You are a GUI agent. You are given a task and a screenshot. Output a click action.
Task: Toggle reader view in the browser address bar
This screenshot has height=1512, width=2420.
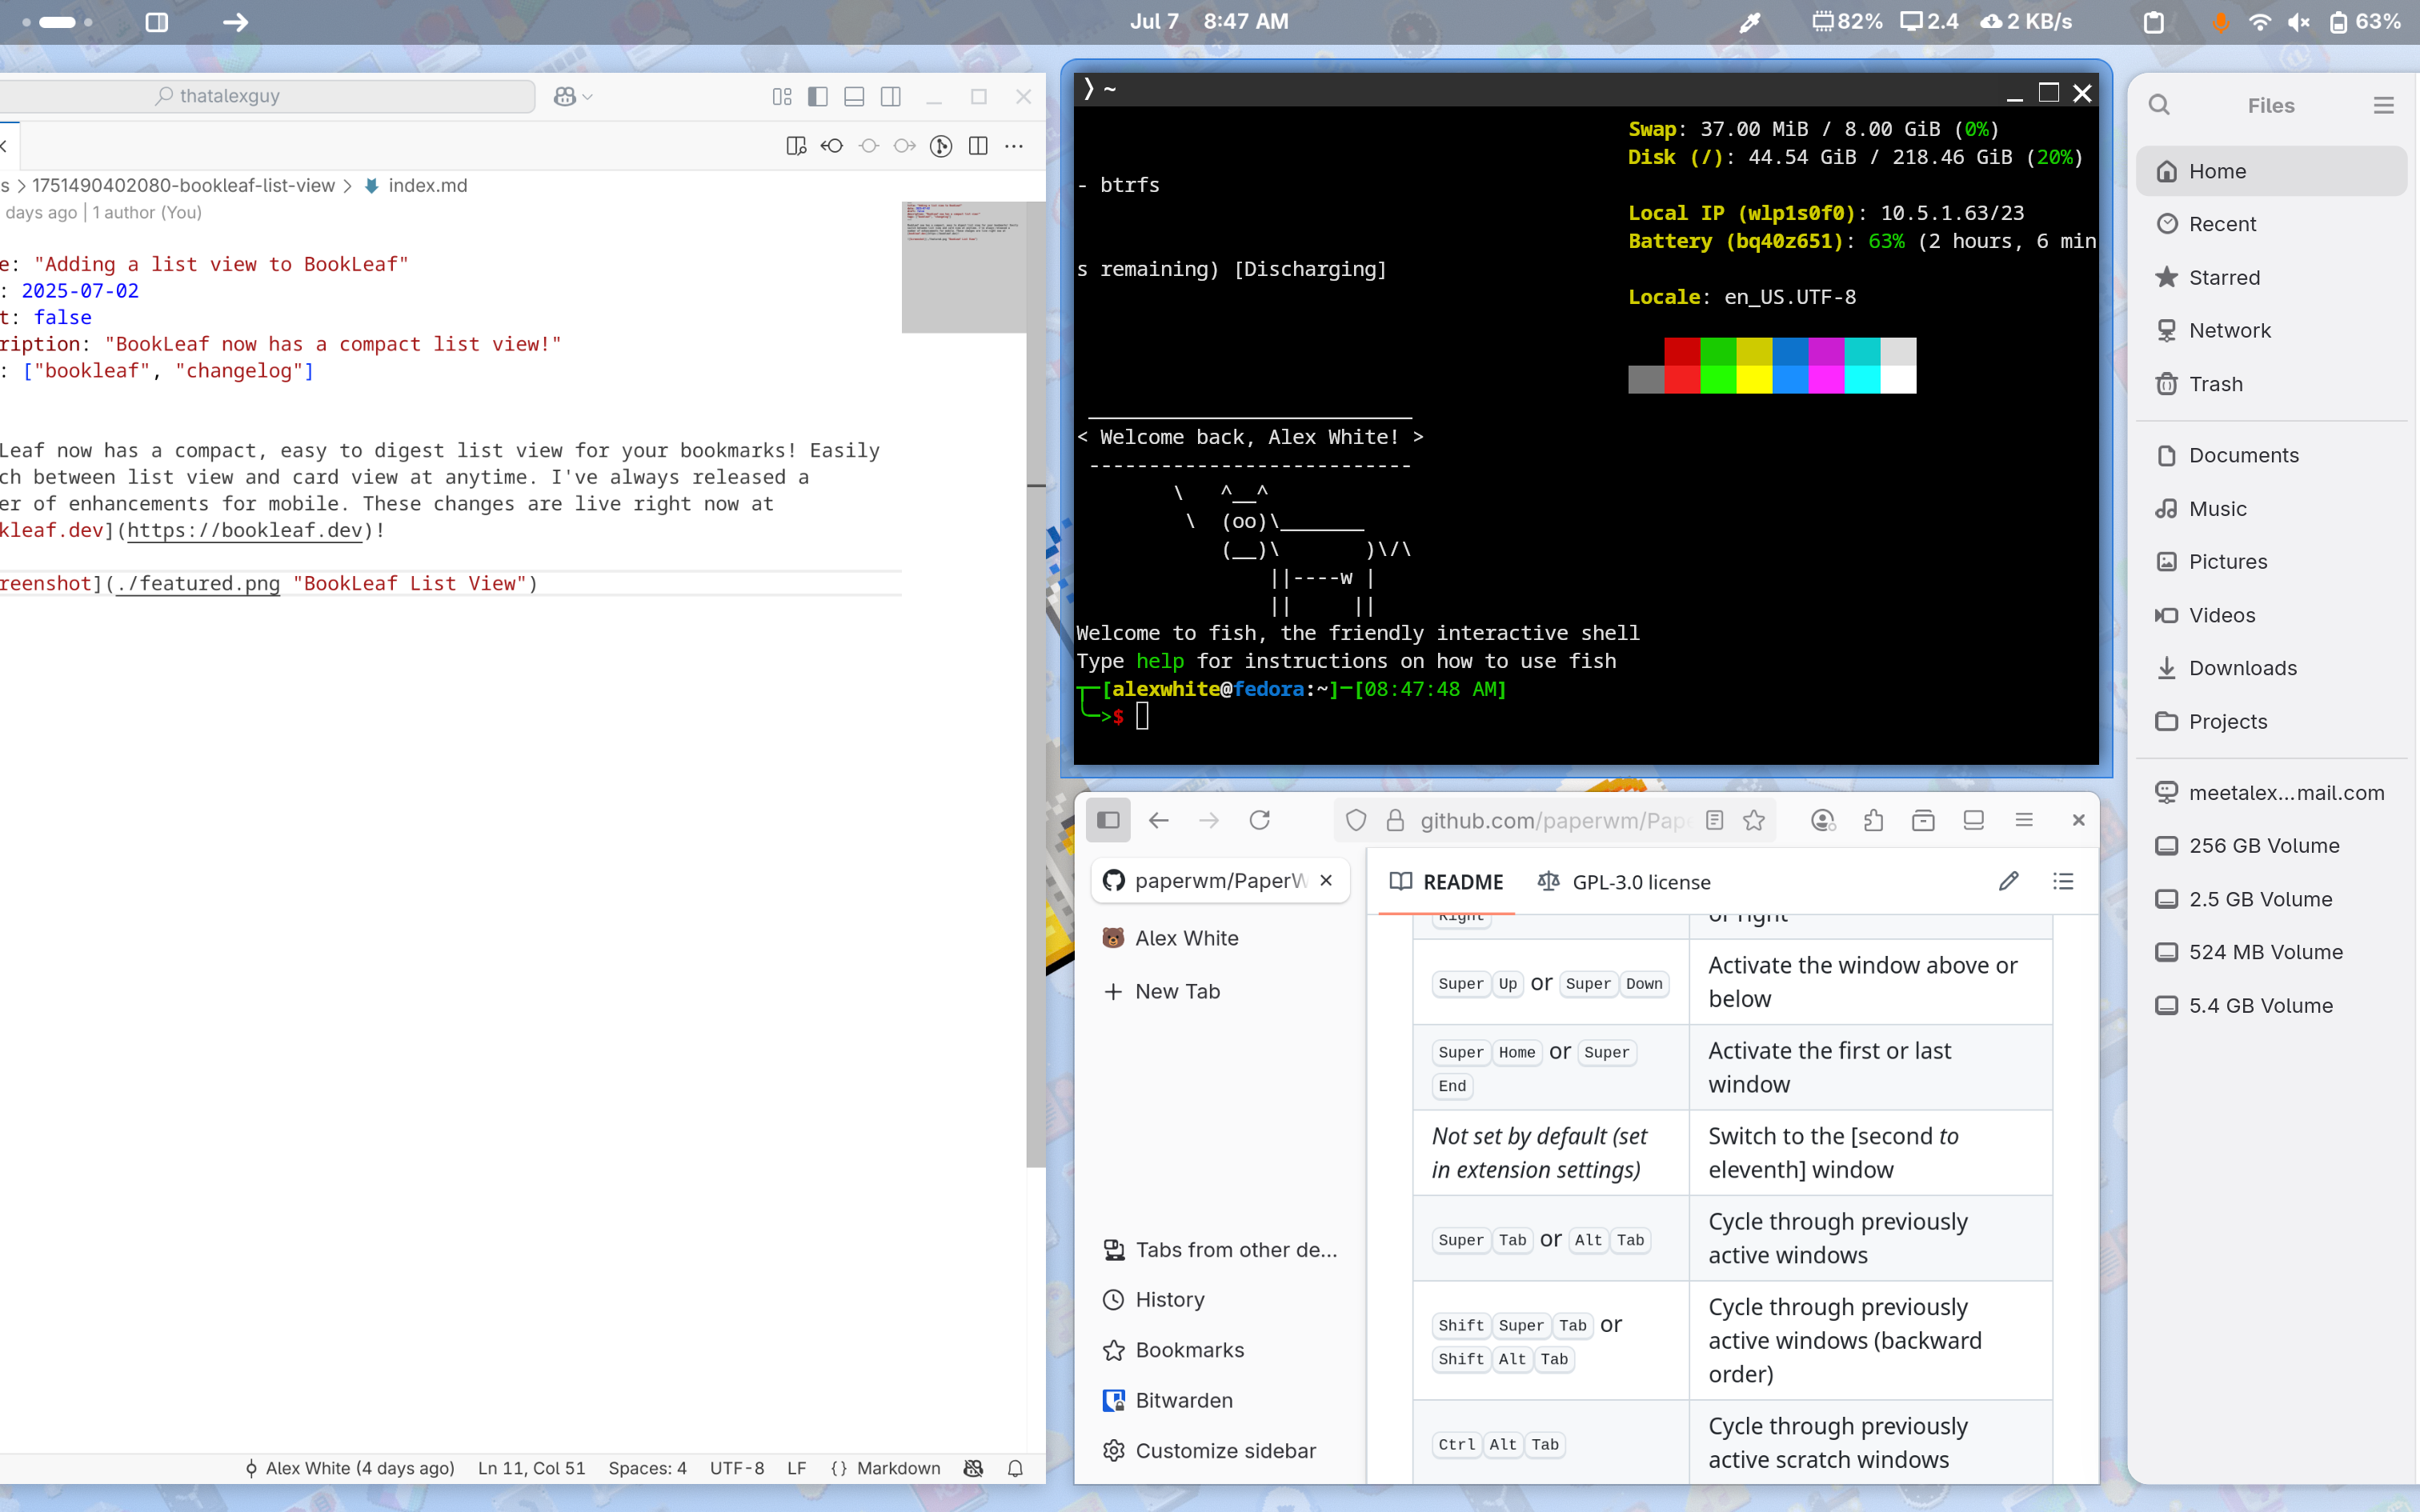[1713, 819]
